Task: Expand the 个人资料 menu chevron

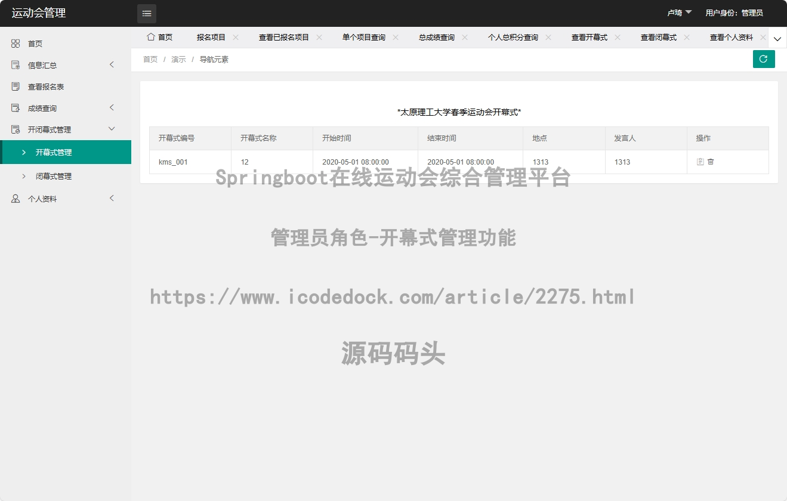Action: [x=112, y=198]
